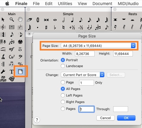Select the Hand Grabber tool

pos(20,19)
